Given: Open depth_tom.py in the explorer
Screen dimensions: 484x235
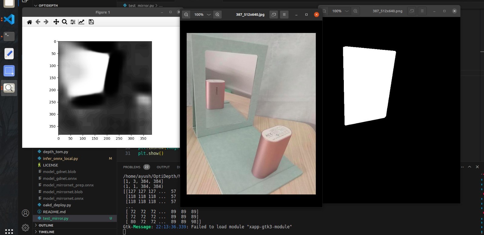Looking at the screenshot, I should click(55, 152).
